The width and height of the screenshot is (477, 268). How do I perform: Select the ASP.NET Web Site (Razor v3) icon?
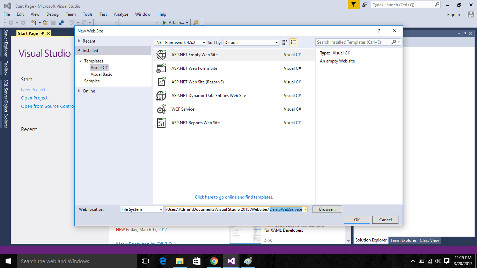tap(161, 82)
